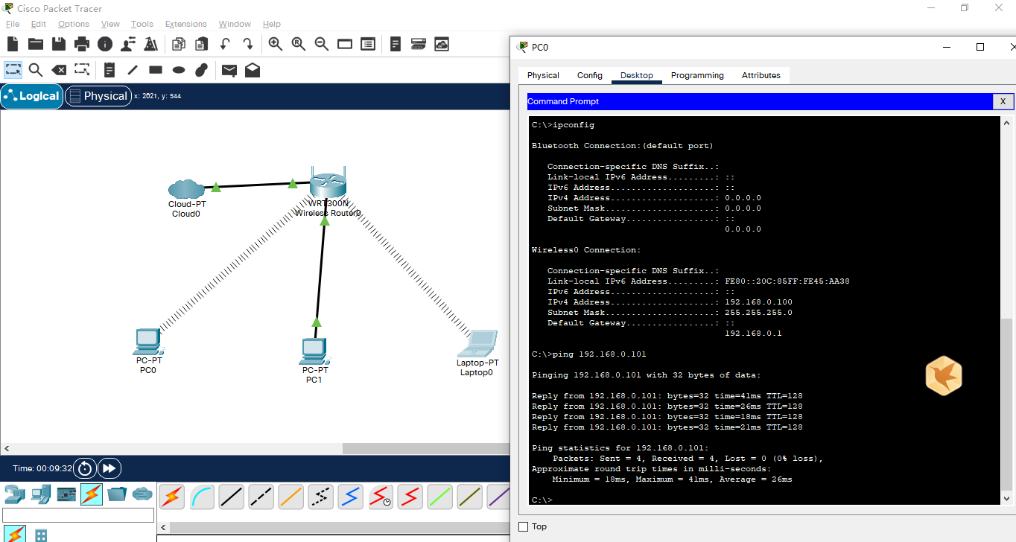This screenshot has height=542, width=1016.
Task: Open the Extensions menu
Action: pyautogui.click(x=186, y=24)
